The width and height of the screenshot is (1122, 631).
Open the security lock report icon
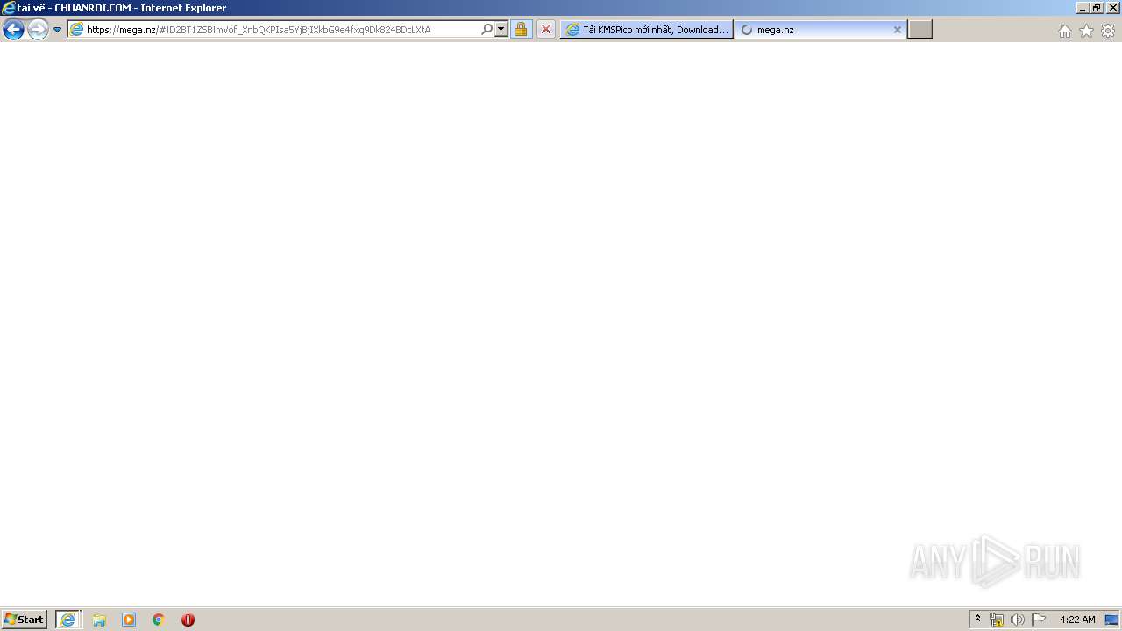pyautogui.click(x=521, y=29)
